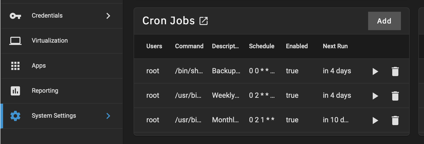Open the Reporting menu item
Viewport: 424px width, 144px height.
click(x=62, y=91)
